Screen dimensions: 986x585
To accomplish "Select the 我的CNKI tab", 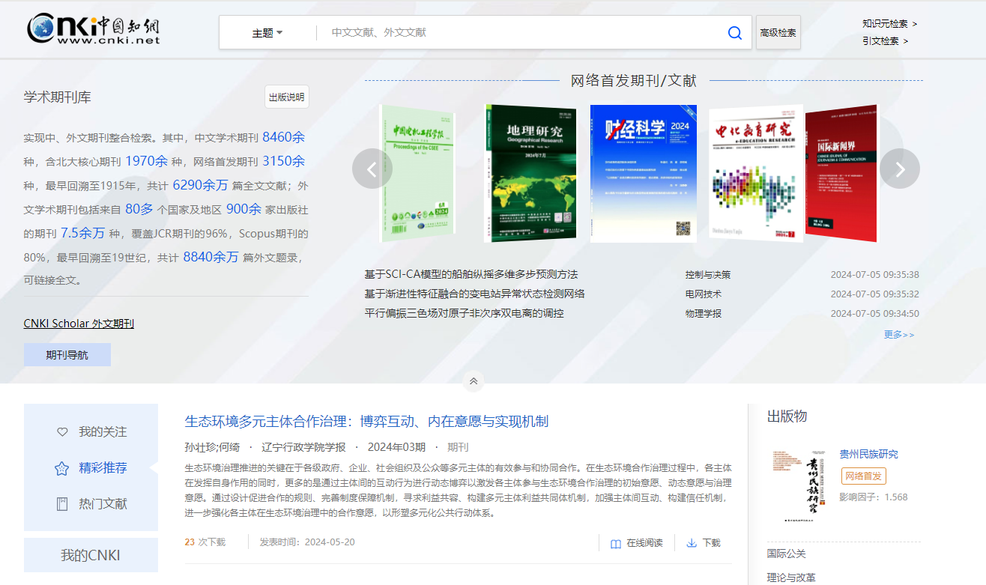I will pos(91,555).
